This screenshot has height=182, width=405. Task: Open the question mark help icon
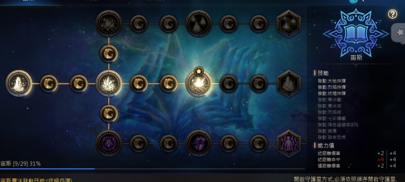click(x=392, y=14)
